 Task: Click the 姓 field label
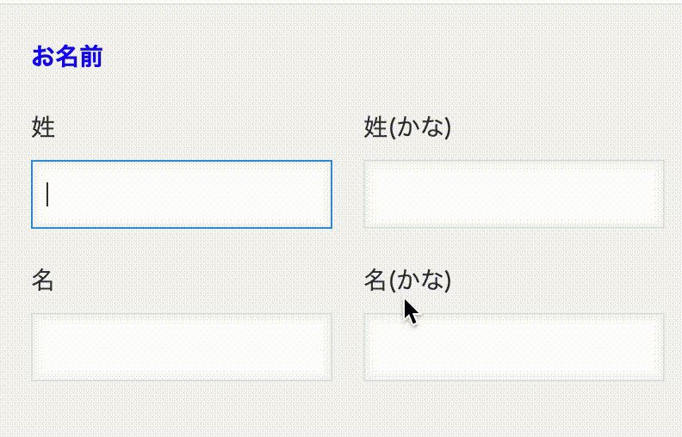tap(43, 128)
